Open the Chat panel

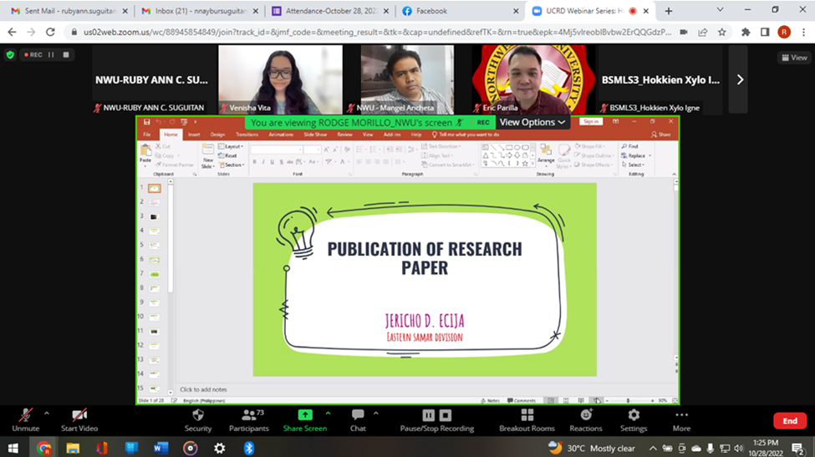coord(358,415)
